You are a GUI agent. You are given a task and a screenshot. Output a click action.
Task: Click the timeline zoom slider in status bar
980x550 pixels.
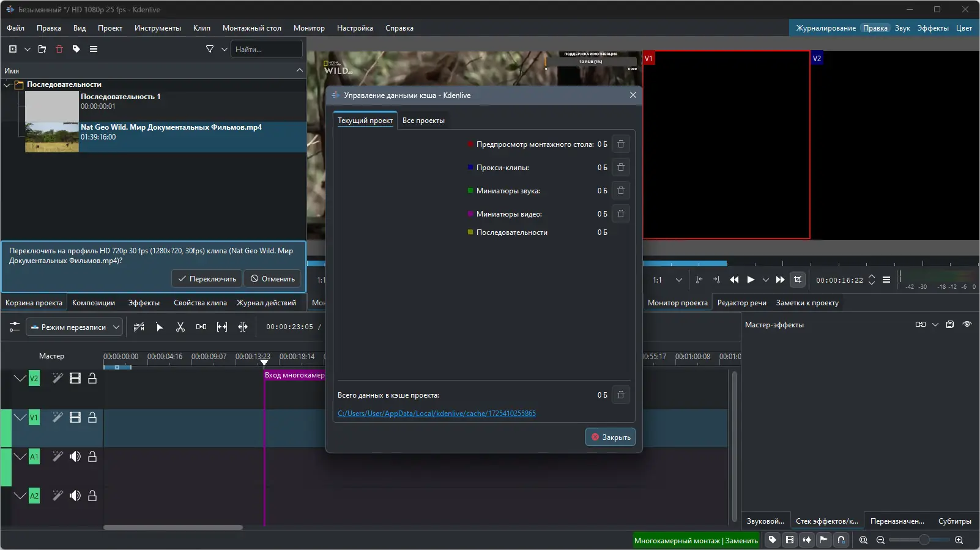click(924, 540)
